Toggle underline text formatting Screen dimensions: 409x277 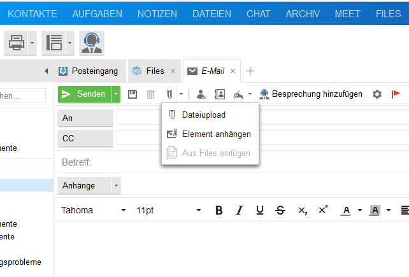(259, 210)
